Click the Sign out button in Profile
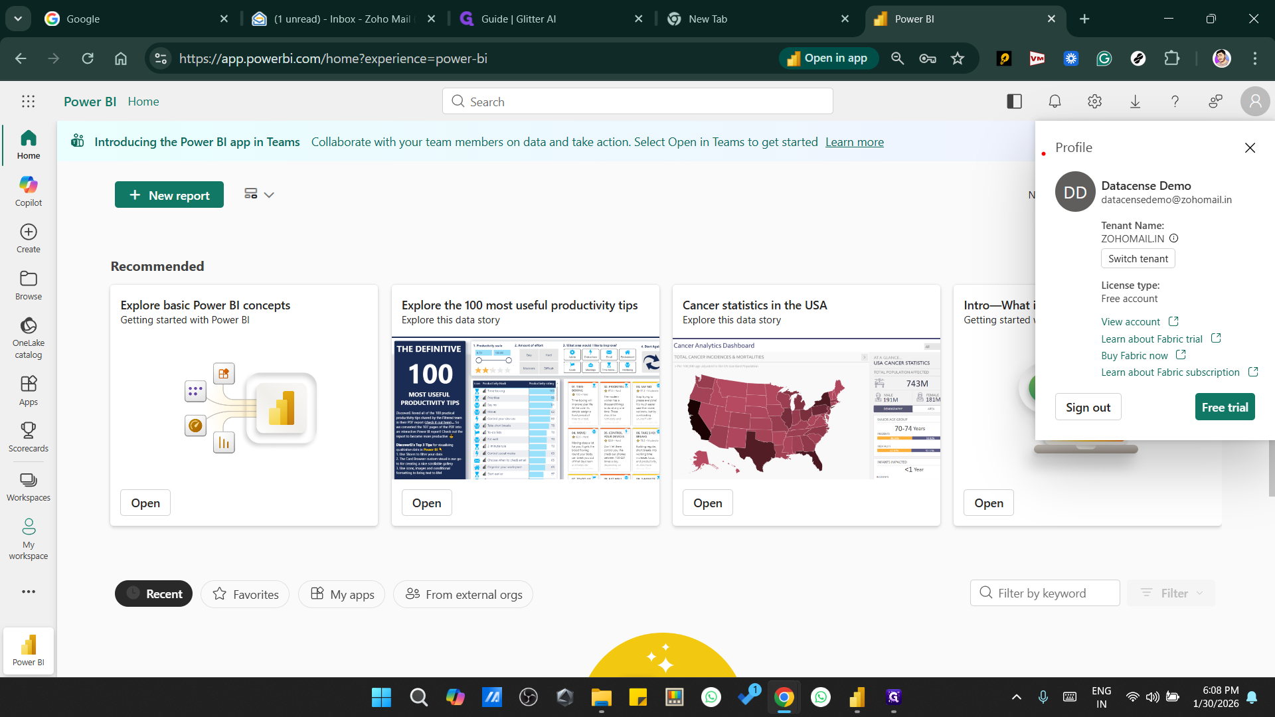The width and height of the screenshot is (1275, 717). click(x=1088, y=407)
